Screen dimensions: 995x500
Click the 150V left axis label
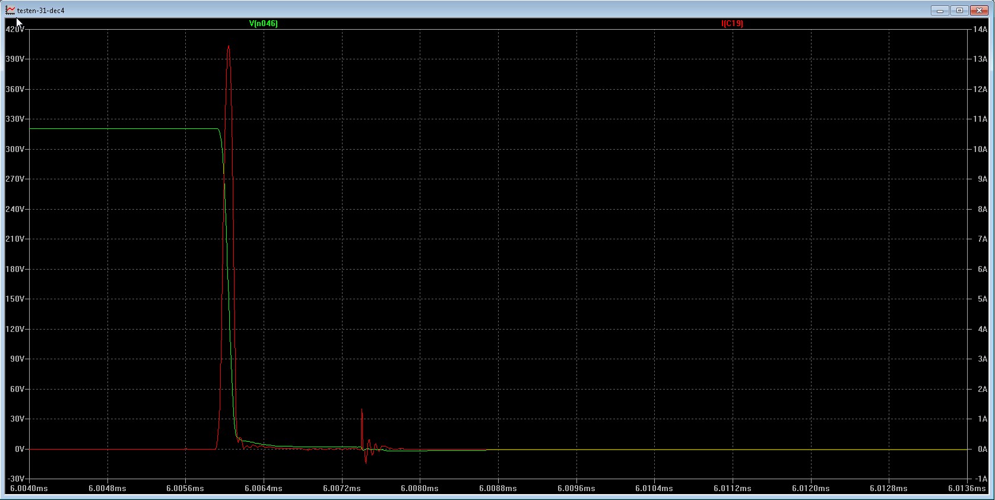click(x=15, y=299)
